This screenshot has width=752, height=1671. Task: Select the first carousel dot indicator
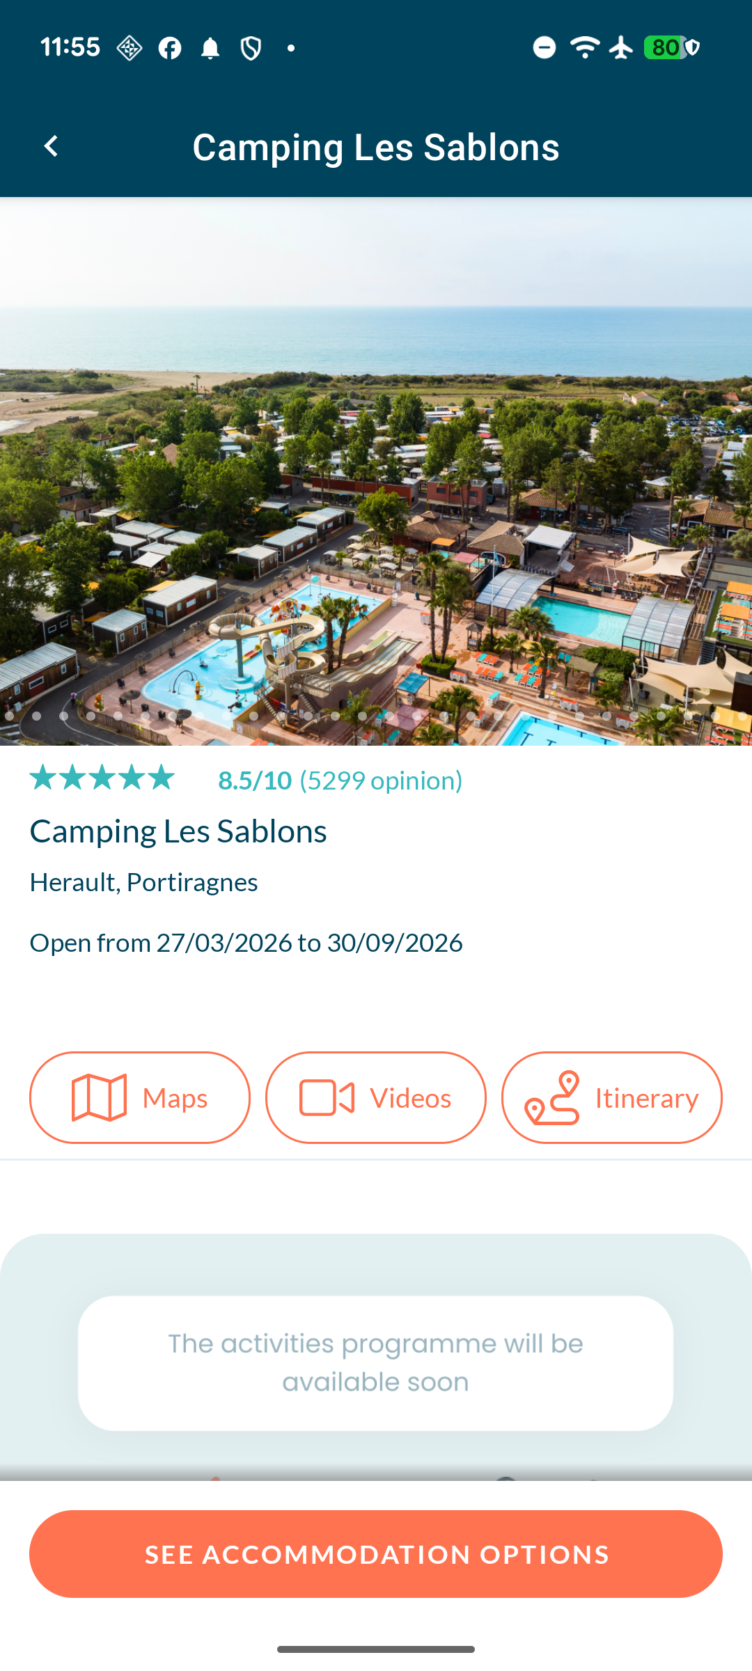9,716
